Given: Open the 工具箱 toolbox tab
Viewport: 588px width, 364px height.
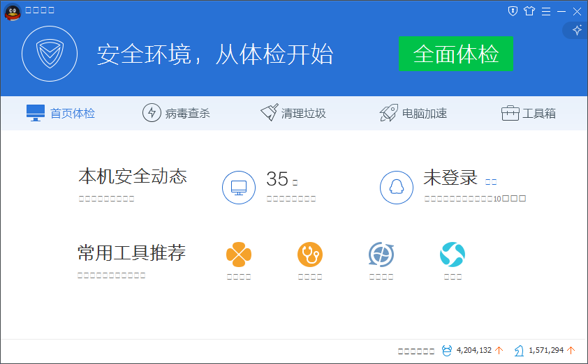Looking at the screenshot, I should coord(529,113).
